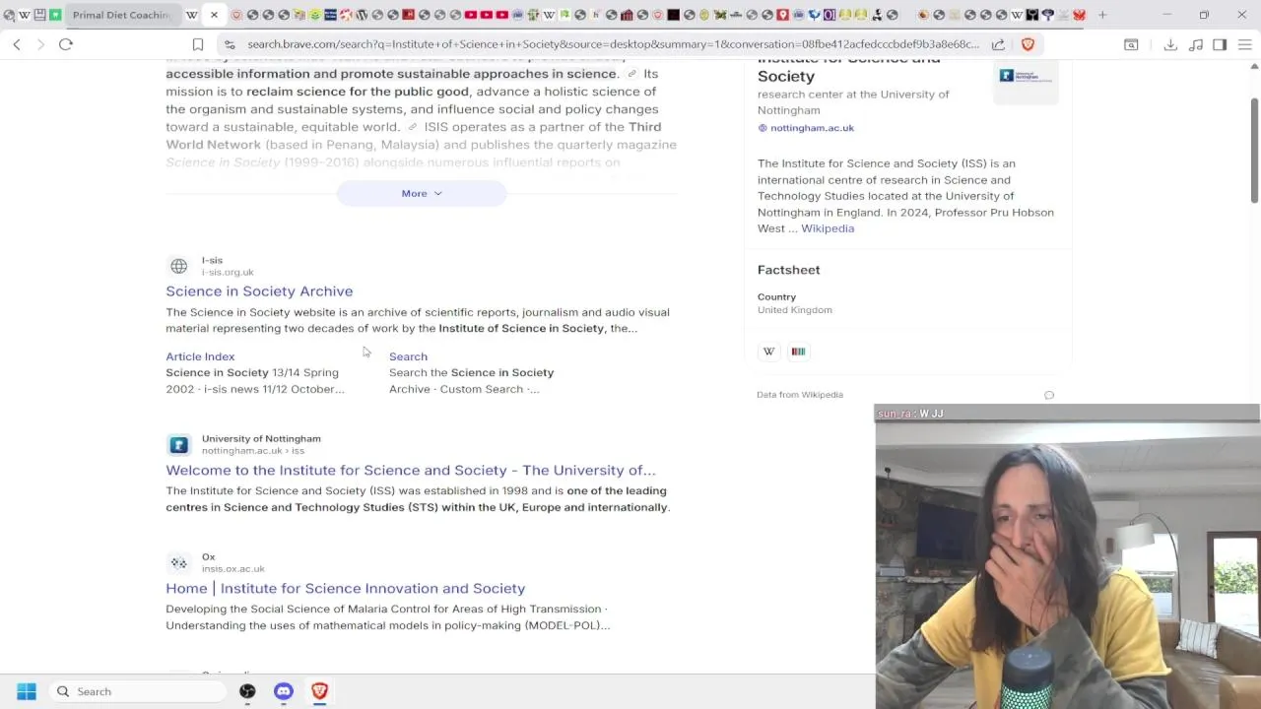This screenshot has height=709, width=1261.
Task: Select the Wikipedia tab left of the active tab's X
Action: tap(192, 15)
